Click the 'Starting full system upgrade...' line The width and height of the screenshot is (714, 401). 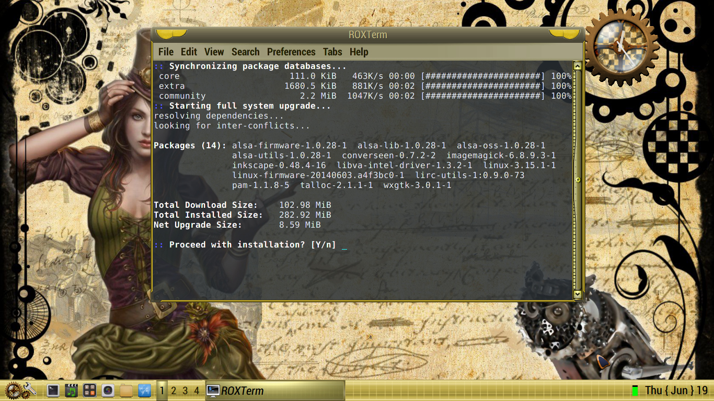click(243, 106)
